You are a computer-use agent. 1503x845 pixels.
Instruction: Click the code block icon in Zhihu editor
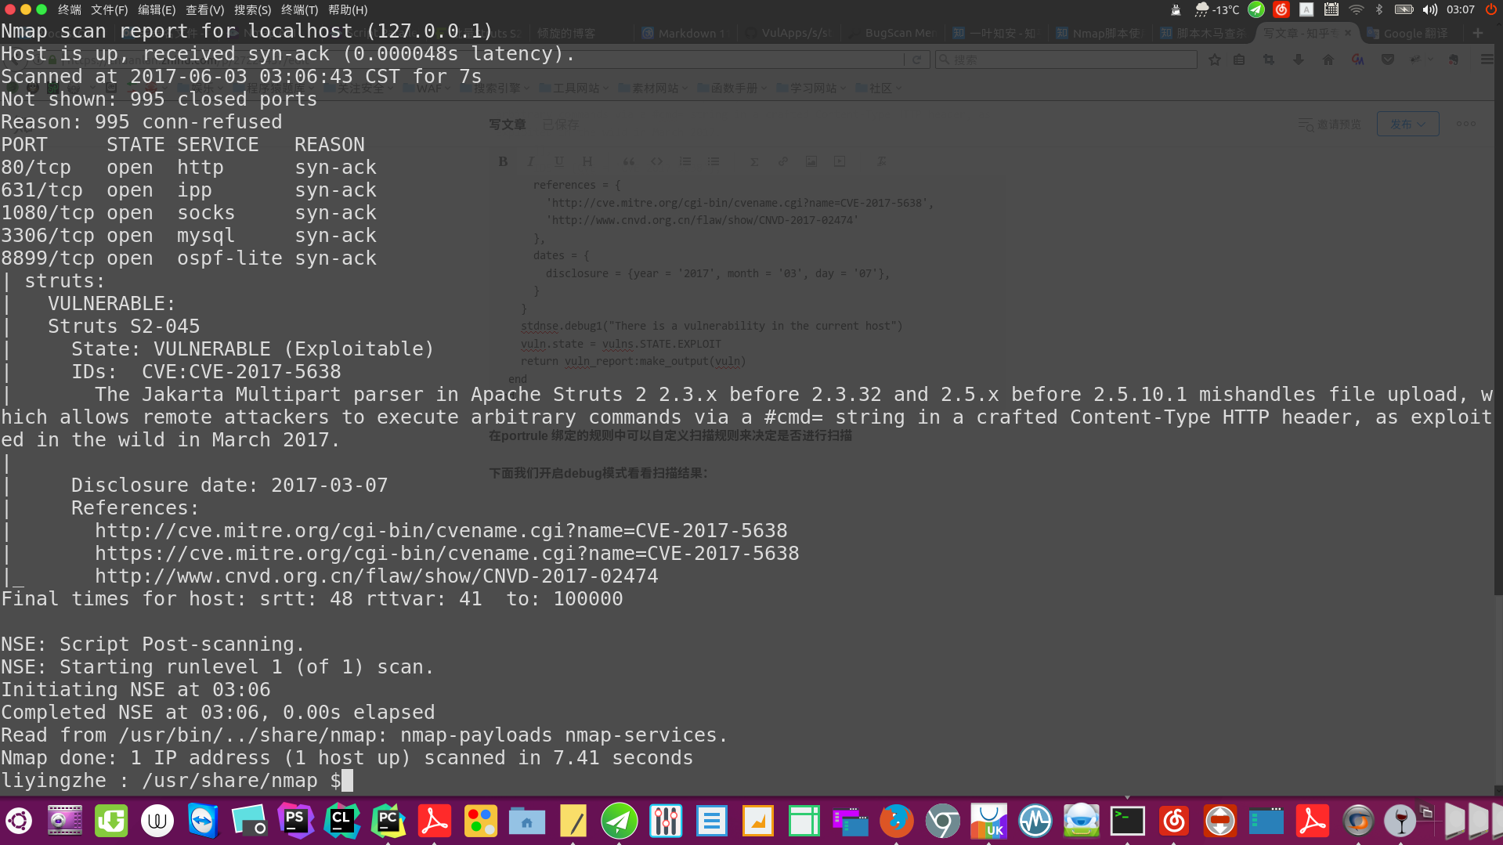click(x=656, y=161)
